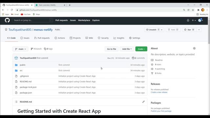Star the repository
The image size is (210, 118).
(x=189, y=29)
